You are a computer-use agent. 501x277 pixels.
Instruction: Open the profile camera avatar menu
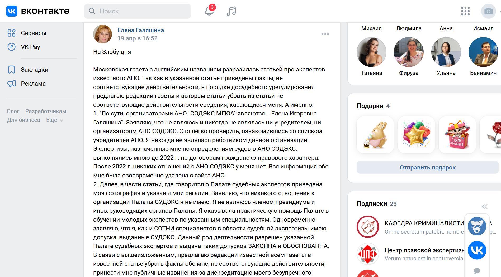click(489, 11)
